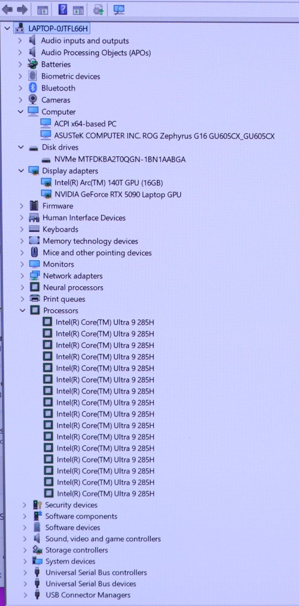Collapse the Display adapters category
This screenshot has height=606, width=299.
pyautogui.click(x=21, y=171)
